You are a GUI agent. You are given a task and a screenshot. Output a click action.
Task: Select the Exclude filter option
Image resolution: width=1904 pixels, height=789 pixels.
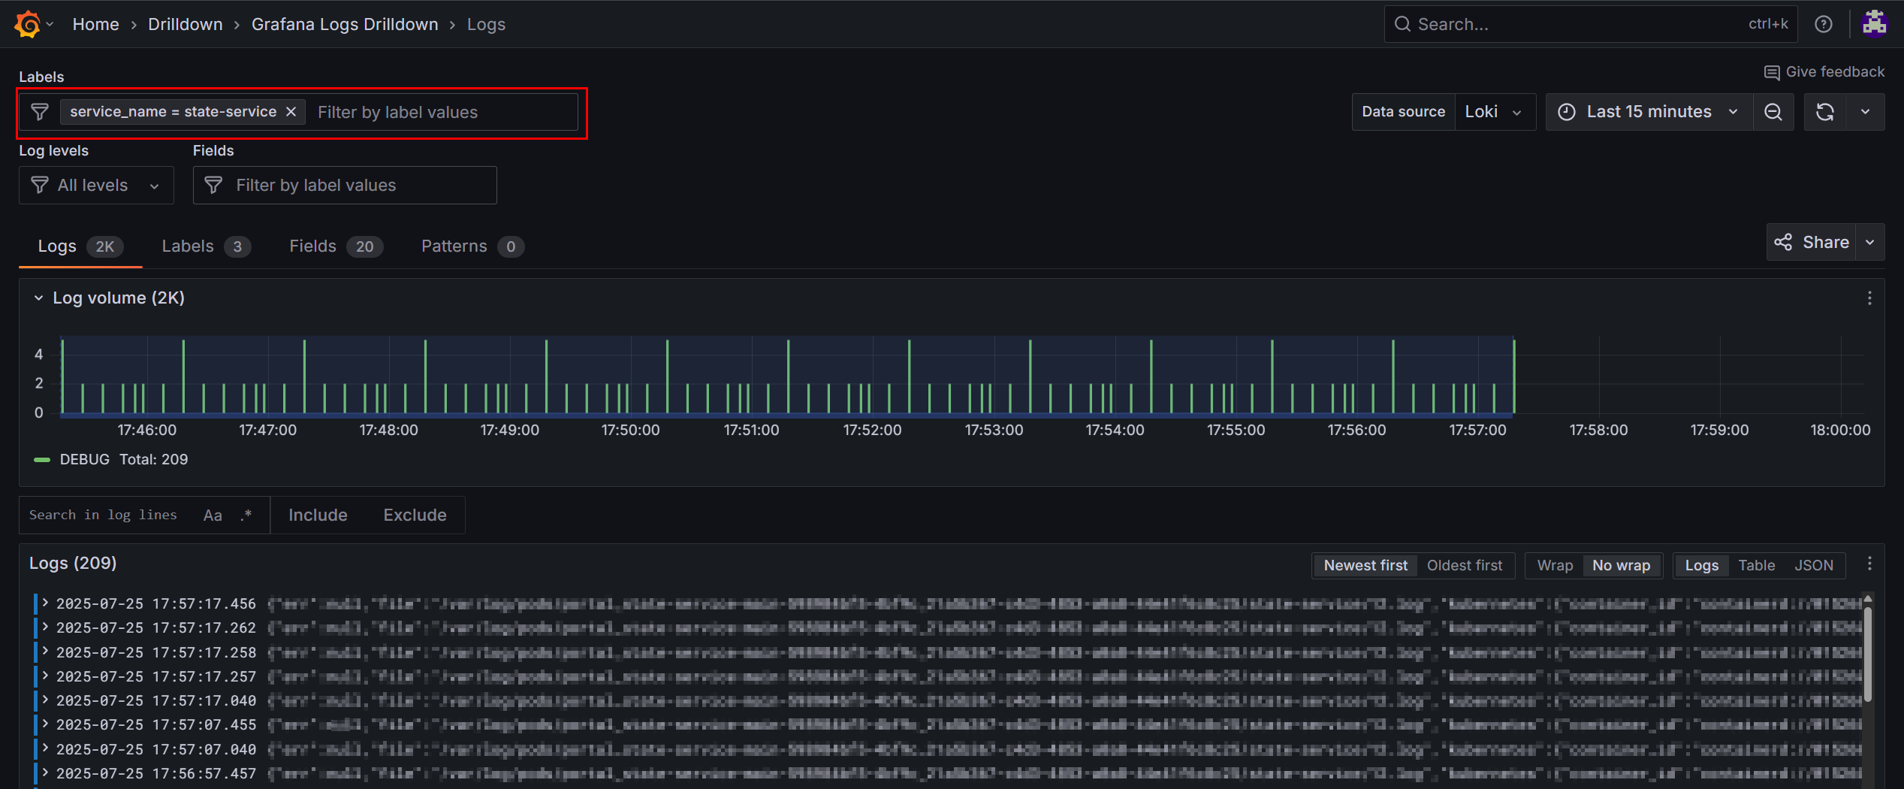click(x=415, y=515)
